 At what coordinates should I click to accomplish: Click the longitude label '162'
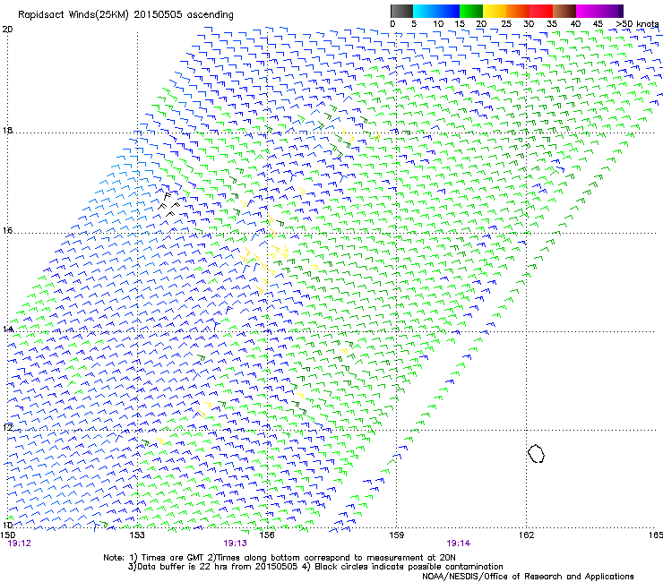[x=527, y=535]
